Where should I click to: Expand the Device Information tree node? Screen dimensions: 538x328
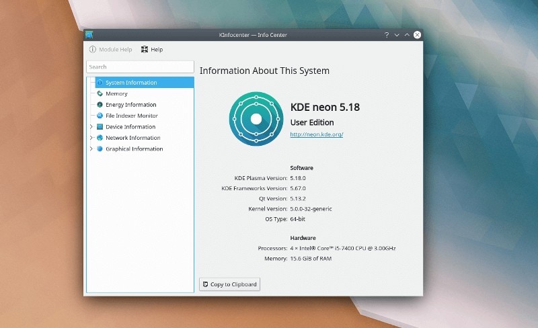click(91, 126)
